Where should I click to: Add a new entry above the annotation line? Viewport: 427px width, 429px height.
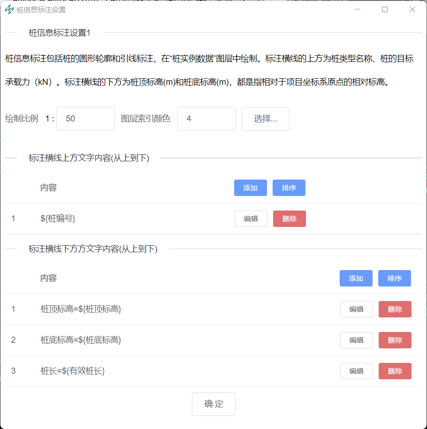click(250, 188)
